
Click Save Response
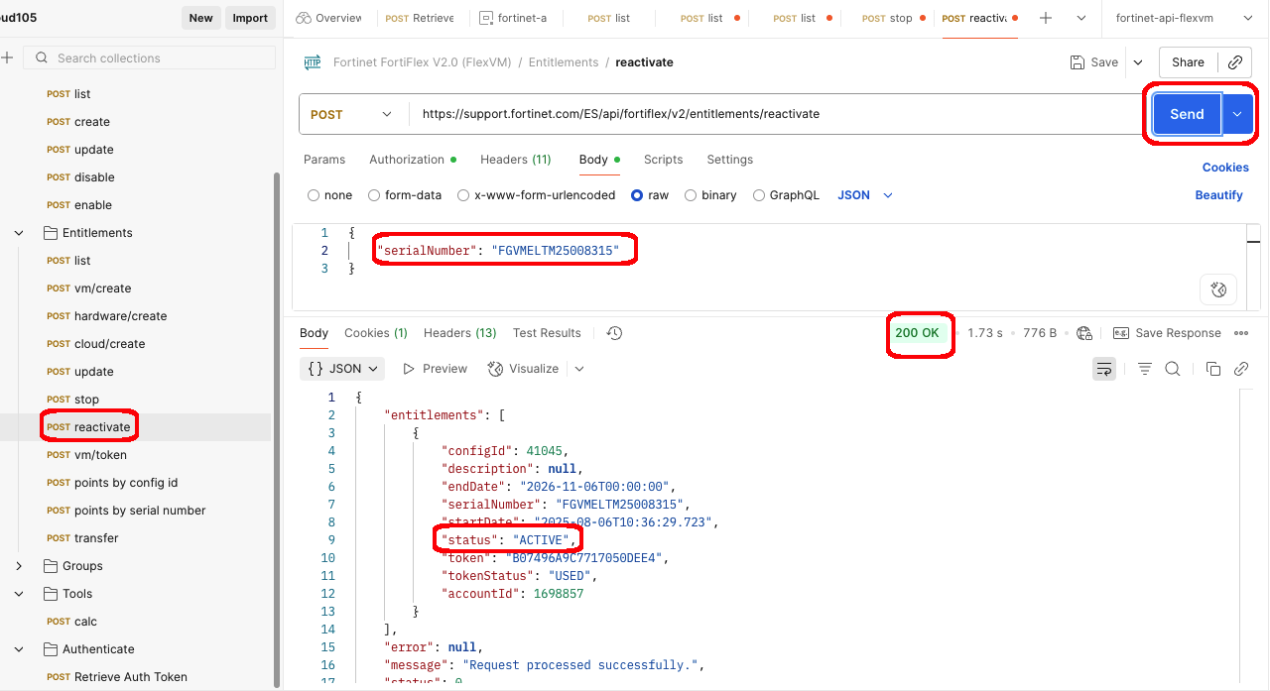[1167, 333]
